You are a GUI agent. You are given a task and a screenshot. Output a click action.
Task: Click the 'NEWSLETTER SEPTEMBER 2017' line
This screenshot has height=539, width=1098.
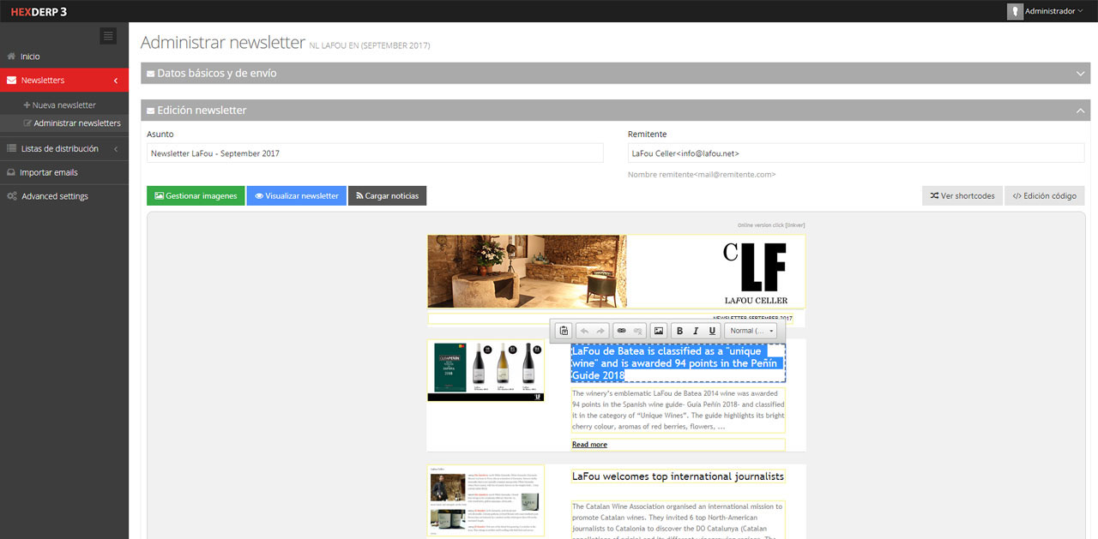coord(752,319)
